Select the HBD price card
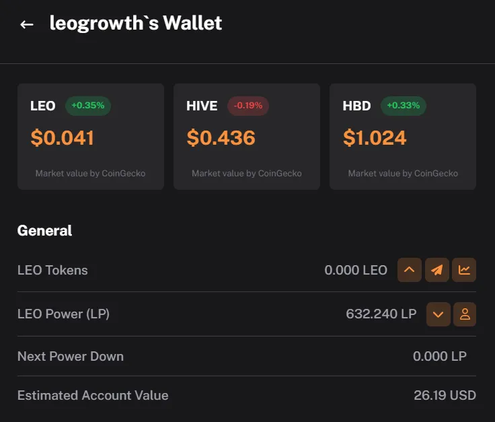This screenshot has width=495, height=422. click(x=403, y=137)
